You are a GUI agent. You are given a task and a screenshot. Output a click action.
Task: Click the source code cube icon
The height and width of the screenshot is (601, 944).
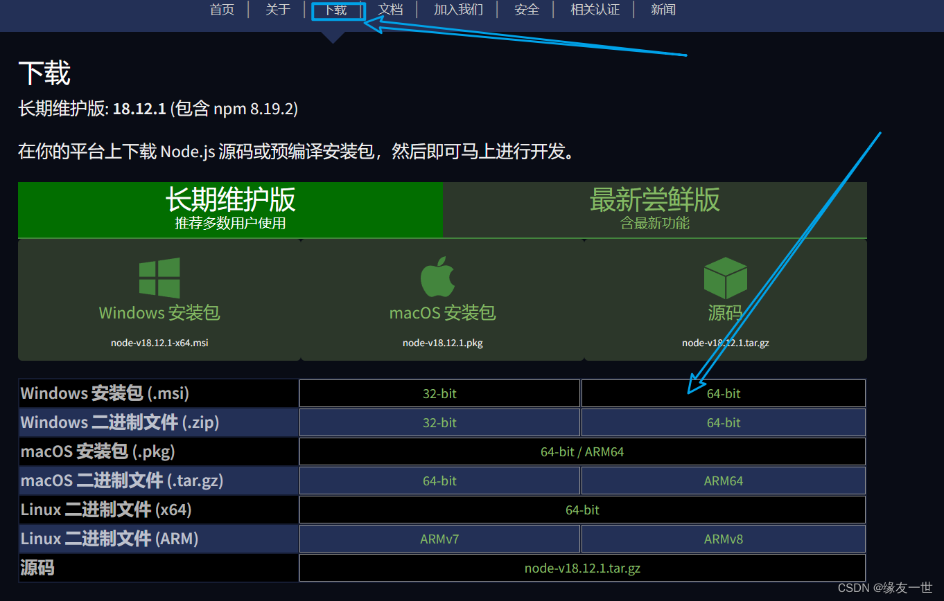[725, 278]
